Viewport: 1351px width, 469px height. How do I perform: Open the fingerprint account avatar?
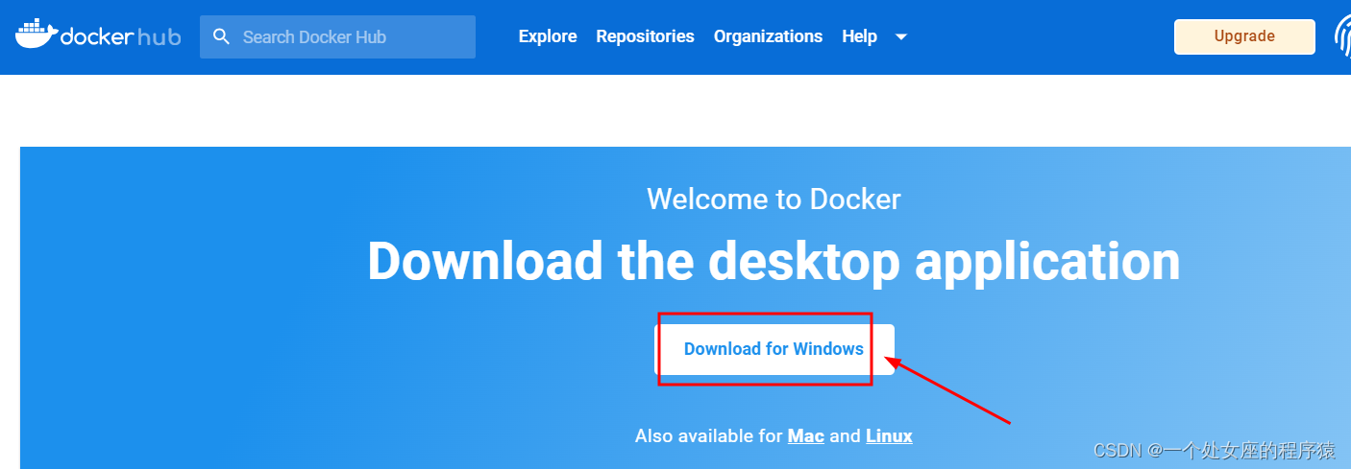pos(1342,36)
